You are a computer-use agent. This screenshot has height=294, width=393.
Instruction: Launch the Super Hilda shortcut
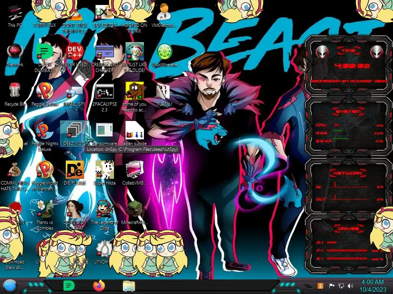[x=104, y=173]
